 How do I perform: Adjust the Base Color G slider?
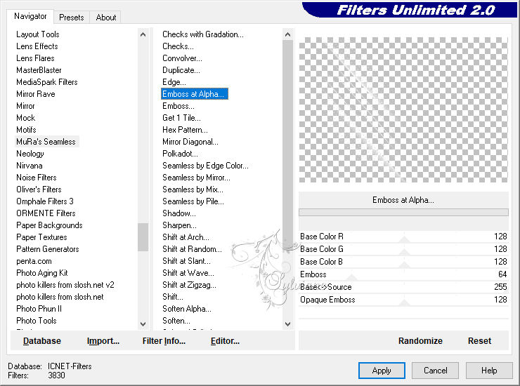[403, 249]
